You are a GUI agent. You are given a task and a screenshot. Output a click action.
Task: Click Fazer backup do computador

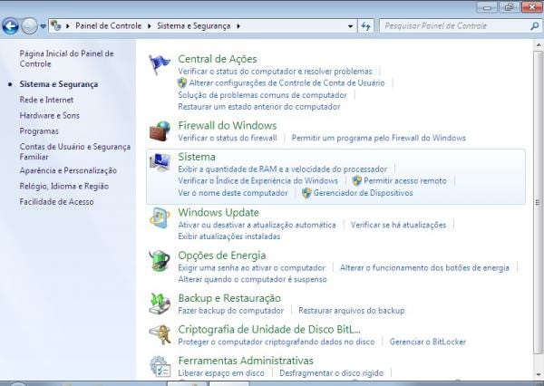pos(230,311)
